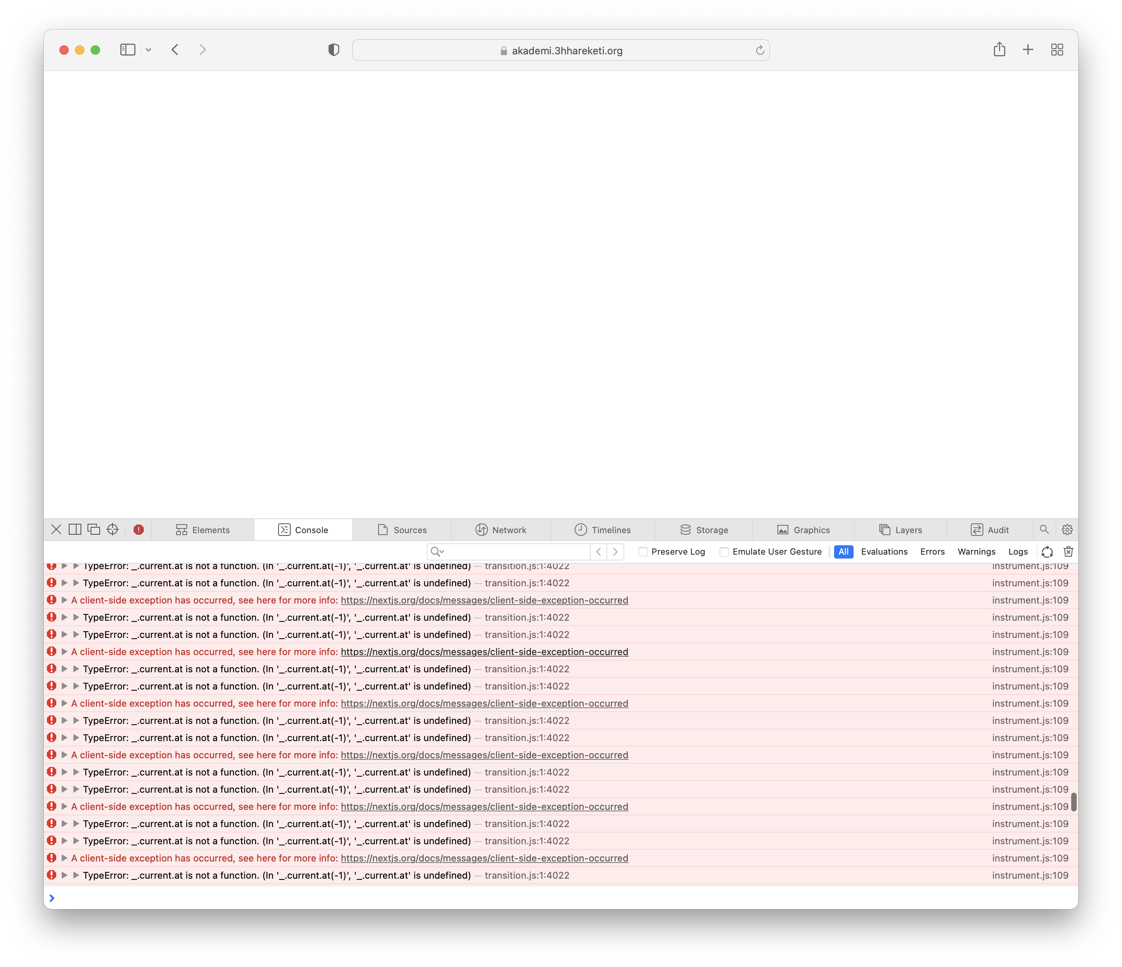1122x967 pixels.
Task: Toggle the Errors console filter
Action: (x=933, y=552)
